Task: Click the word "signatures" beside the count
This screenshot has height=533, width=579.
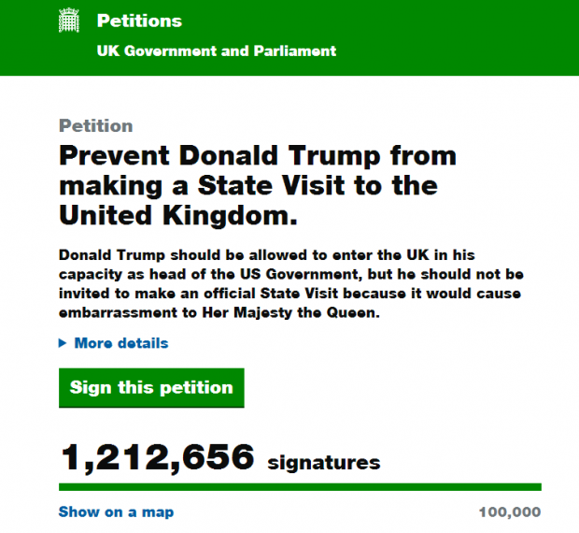Action: coord(324,462)
